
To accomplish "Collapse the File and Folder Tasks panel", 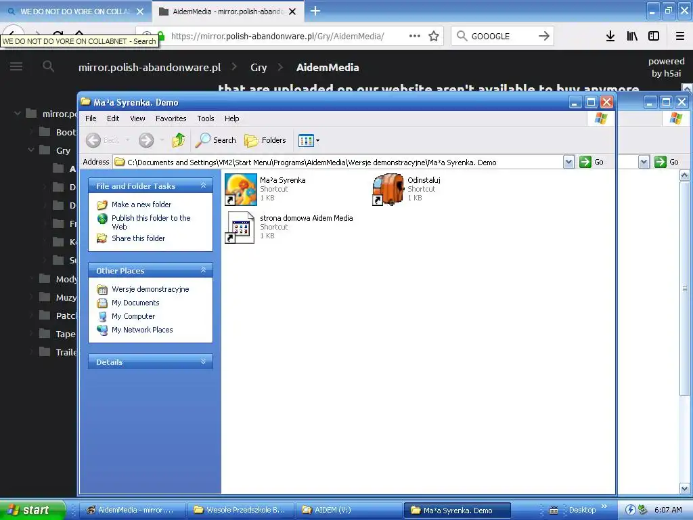I will pos(203,186).
